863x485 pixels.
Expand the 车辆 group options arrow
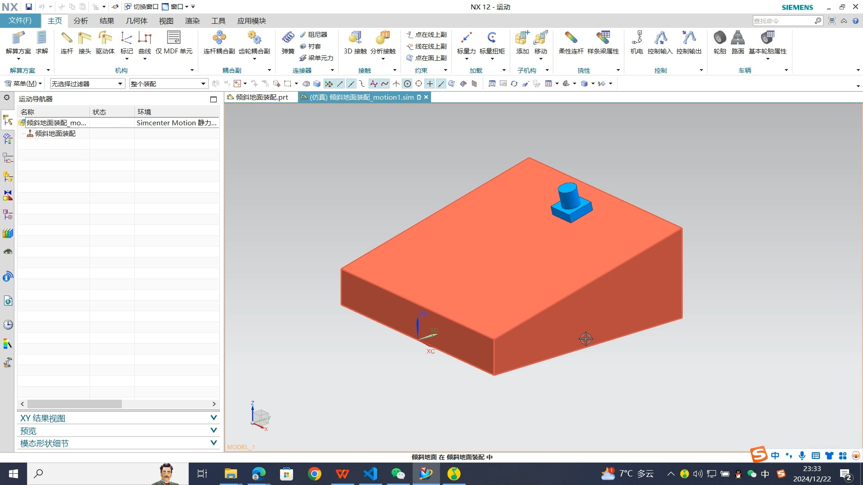(x=786, y=71)
